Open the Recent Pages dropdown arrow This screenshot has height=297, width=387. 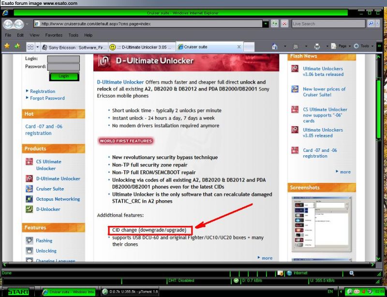(27, 24)
